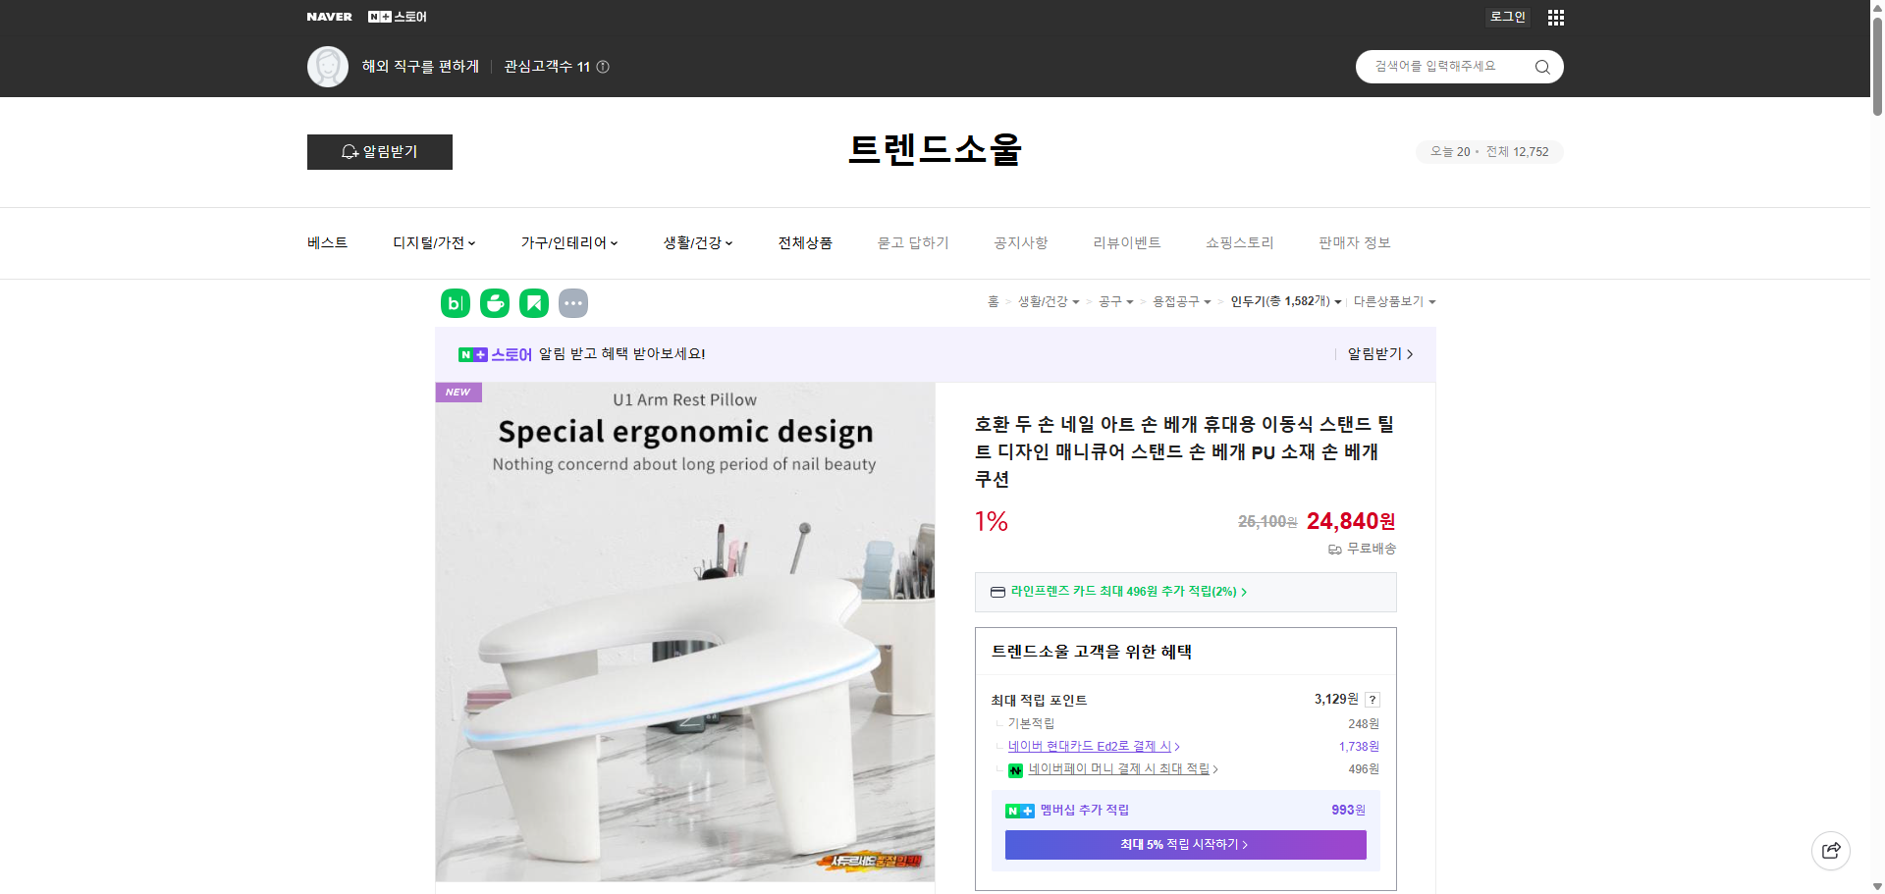This screenshot has height=894, width=1885.
Task: Click the question mark icon next to 3,129원
Action: pyautogui.click(x=1372, y=700)
